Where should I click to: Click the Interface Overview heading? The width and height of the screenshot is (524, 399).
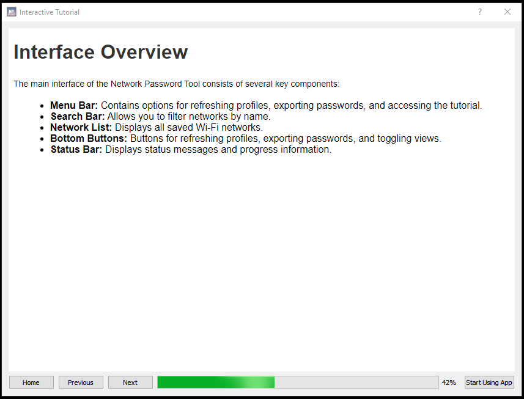[100, 53]
